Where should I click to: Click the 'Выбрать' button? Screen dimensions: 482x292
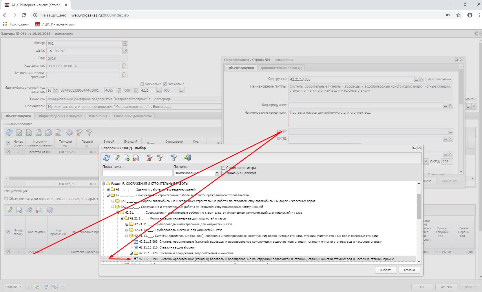point(386,270)
